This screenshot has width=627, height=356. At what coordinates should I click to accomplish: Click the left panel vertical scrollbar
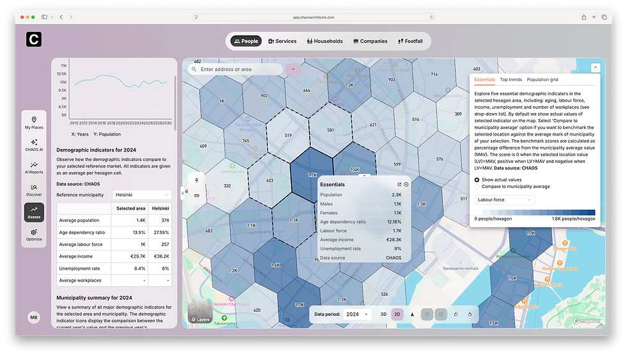175,103
